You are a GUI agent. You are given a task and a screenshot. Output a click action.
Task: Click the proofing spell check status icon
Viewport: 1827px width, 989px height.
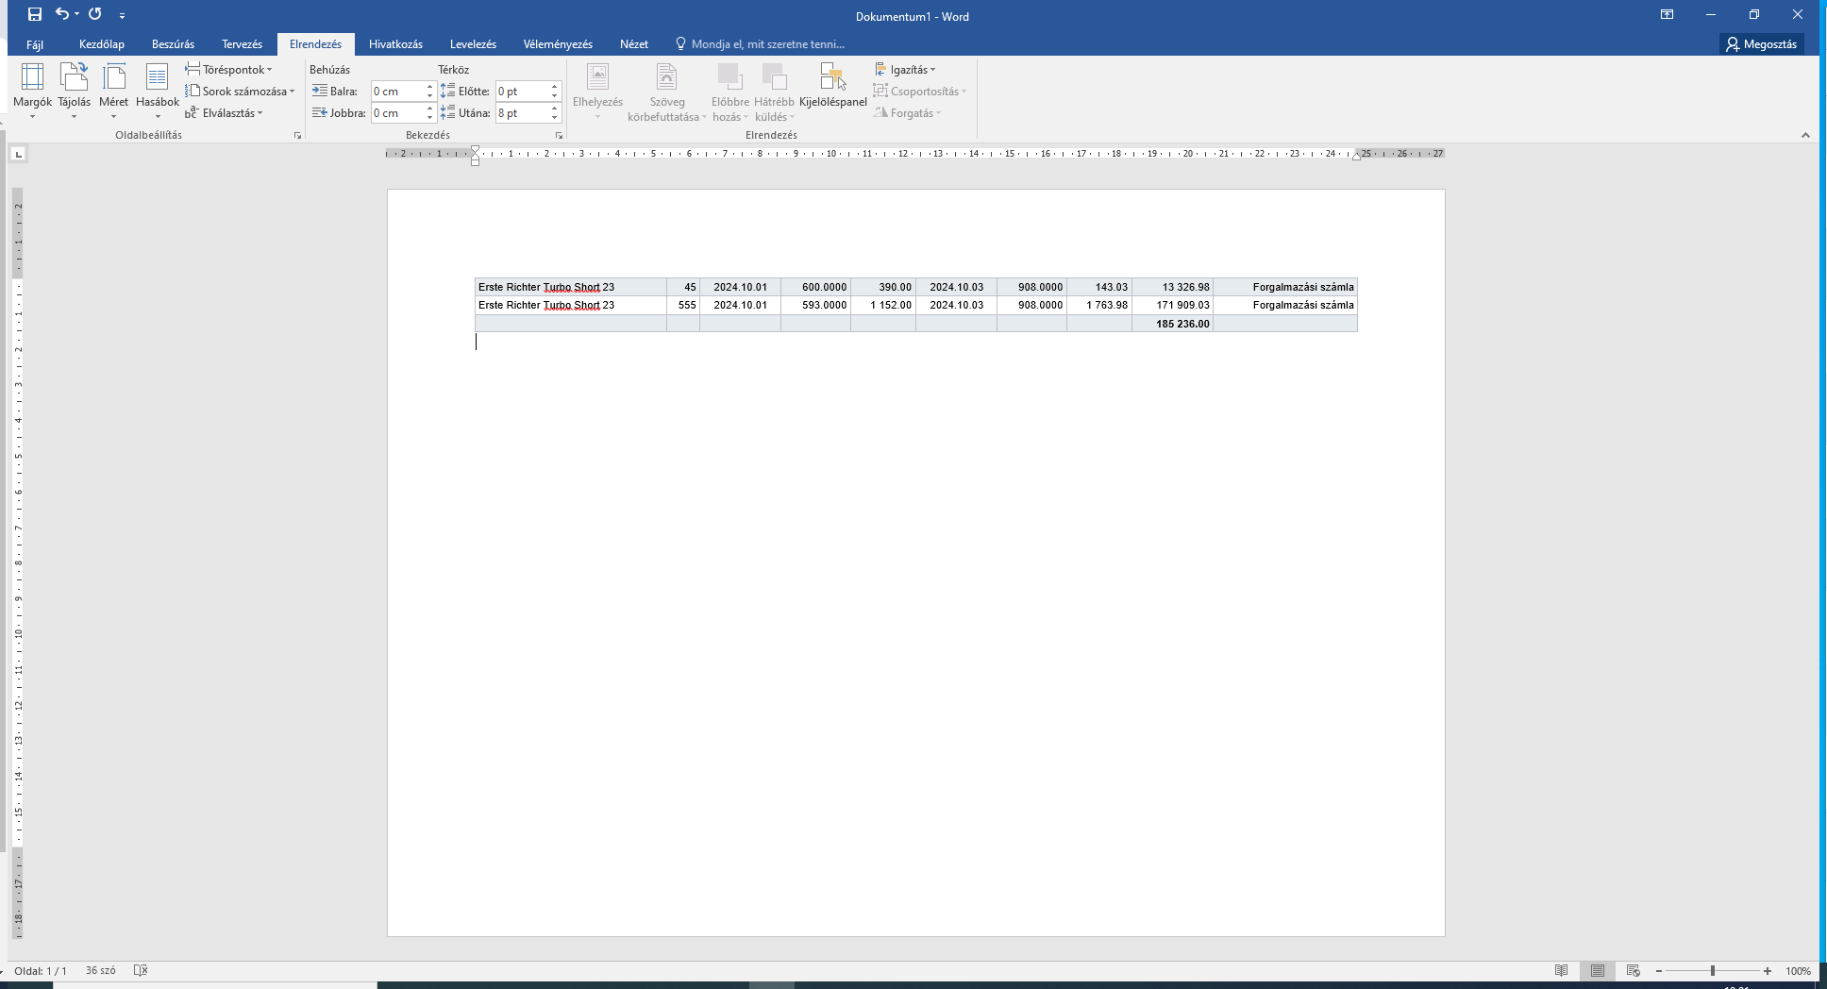141,971
